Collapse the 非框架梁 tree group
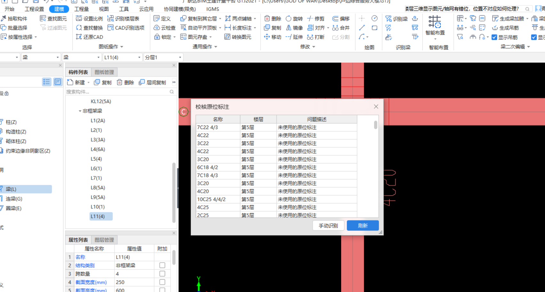 (80, 111)
